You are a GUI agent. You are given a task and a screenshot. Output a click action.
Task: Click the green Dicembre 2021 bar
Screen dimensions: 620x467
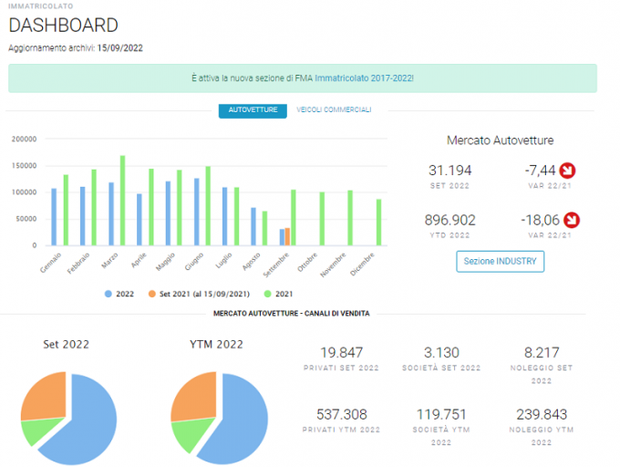pos(378,223)
